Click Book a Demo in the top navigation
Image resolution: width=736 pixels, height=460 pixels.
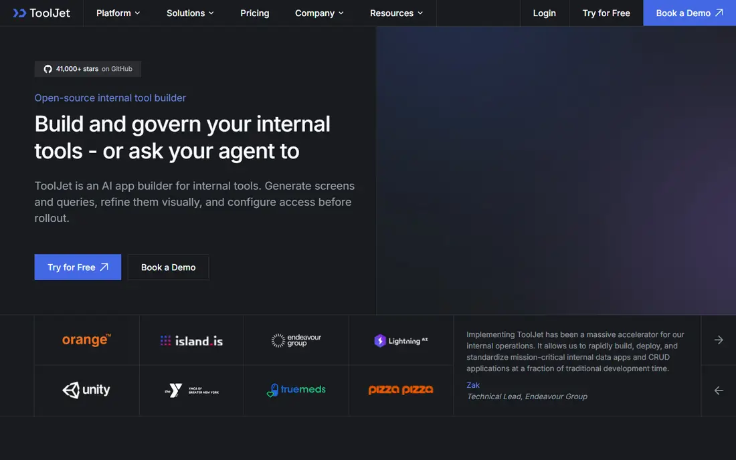click(689, 13)
